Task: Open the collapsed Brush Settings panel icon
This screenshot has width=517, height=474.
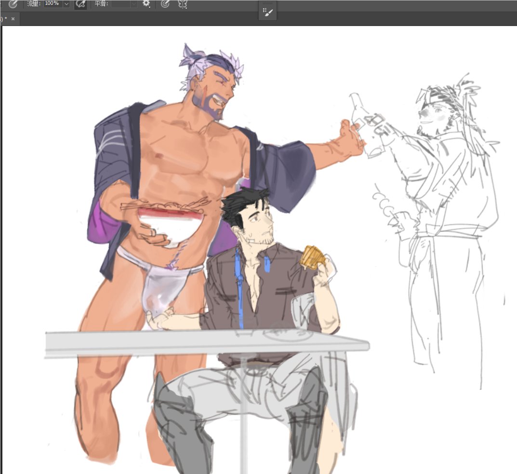Action: [268, 13]
